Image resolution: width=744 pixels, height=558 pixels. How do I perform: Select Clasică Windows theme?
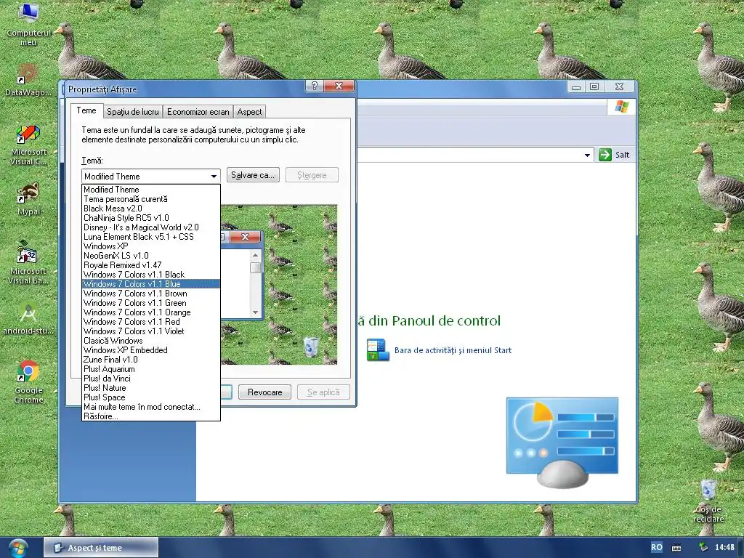(151, 341)
